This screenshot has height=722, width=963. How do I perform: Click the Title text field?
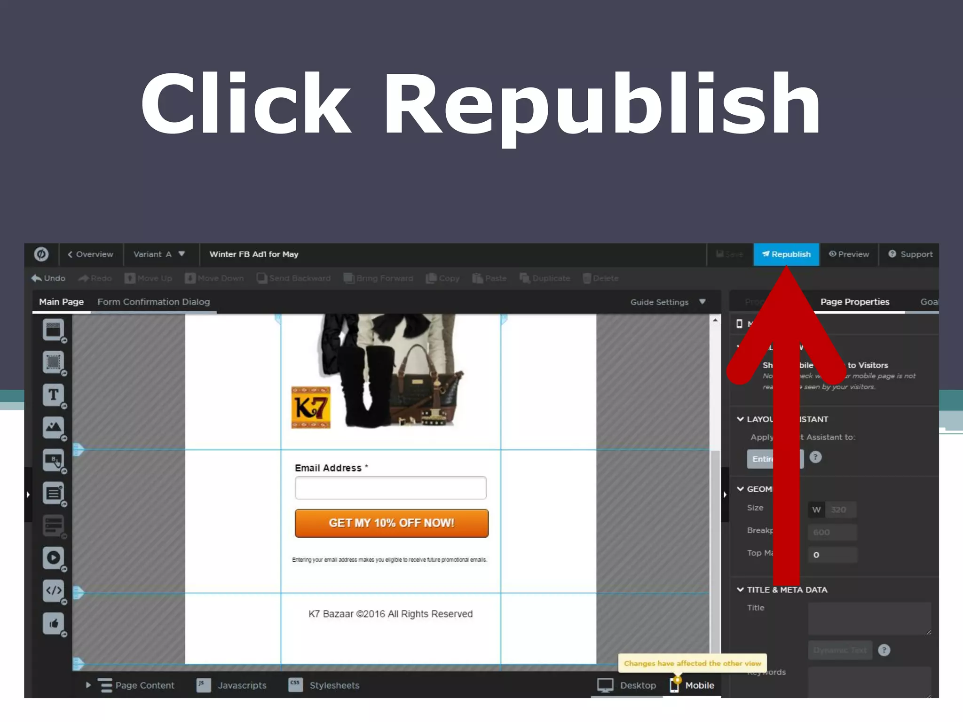(870, 619)
